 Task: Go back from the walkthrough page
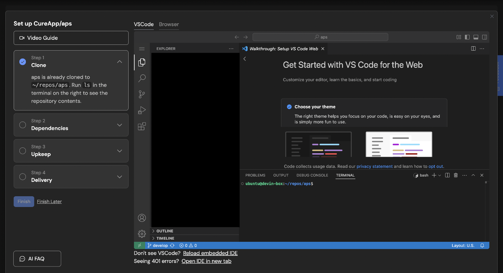pos(245,59)
